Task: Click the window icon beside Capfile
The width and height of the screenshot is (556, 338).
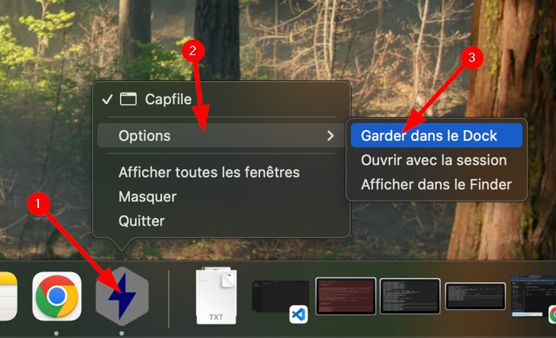Action: (128, 99)
